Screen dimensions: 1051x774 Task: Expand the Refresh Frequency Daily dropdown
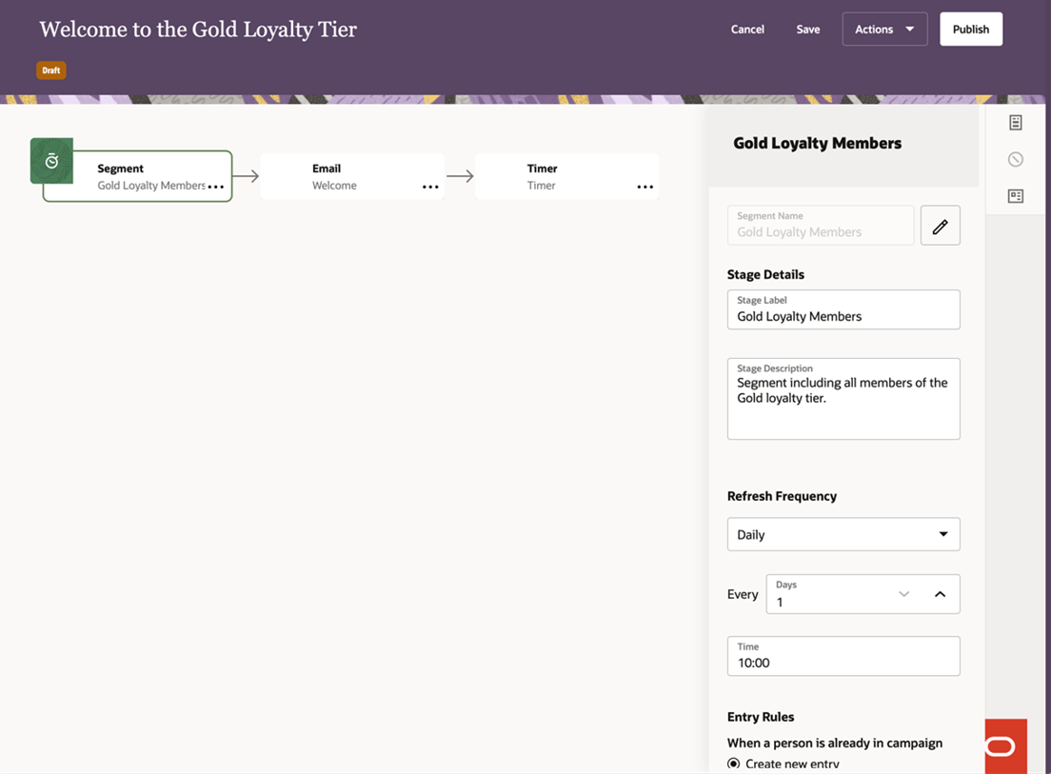tap(843, 534)
